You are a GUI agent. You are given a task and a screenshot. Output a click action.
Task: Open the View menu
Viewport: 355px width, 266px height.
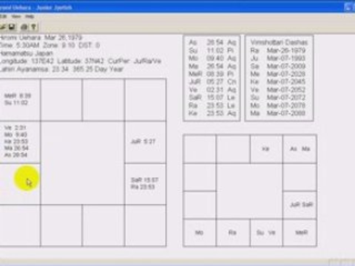point(16,16)
